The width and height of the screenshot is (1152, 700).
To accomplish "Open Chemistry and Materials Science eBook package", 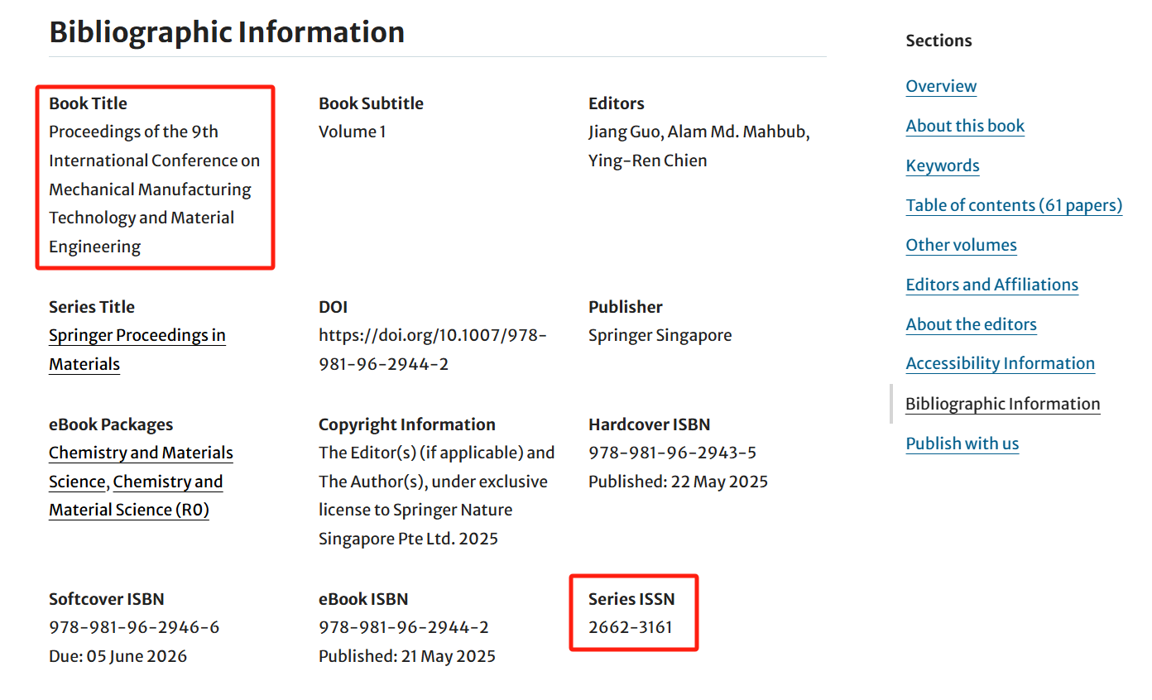I will [x=141, y=453].
